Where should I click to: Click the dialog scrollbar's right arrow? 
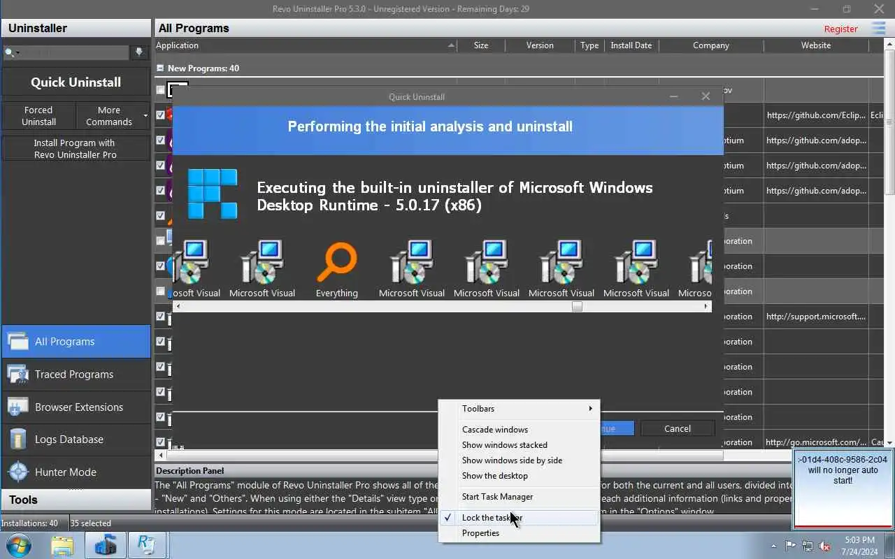706,306
